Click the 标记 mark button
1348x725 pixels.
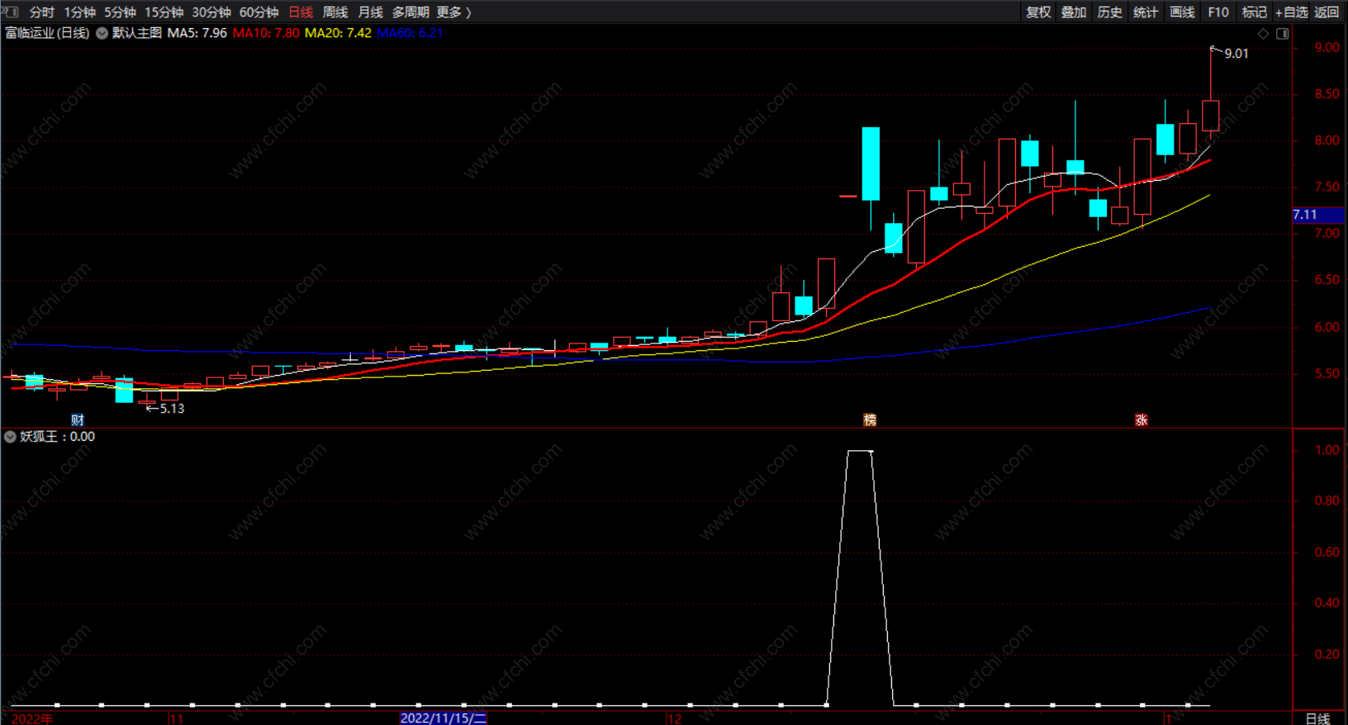1255,12
